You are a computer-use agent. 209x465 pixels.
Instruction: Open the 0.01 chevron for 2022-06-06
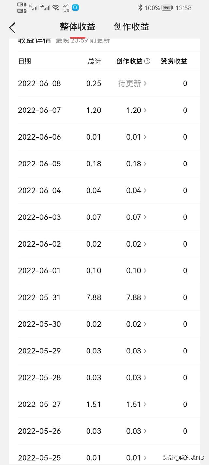pos(145,137)
